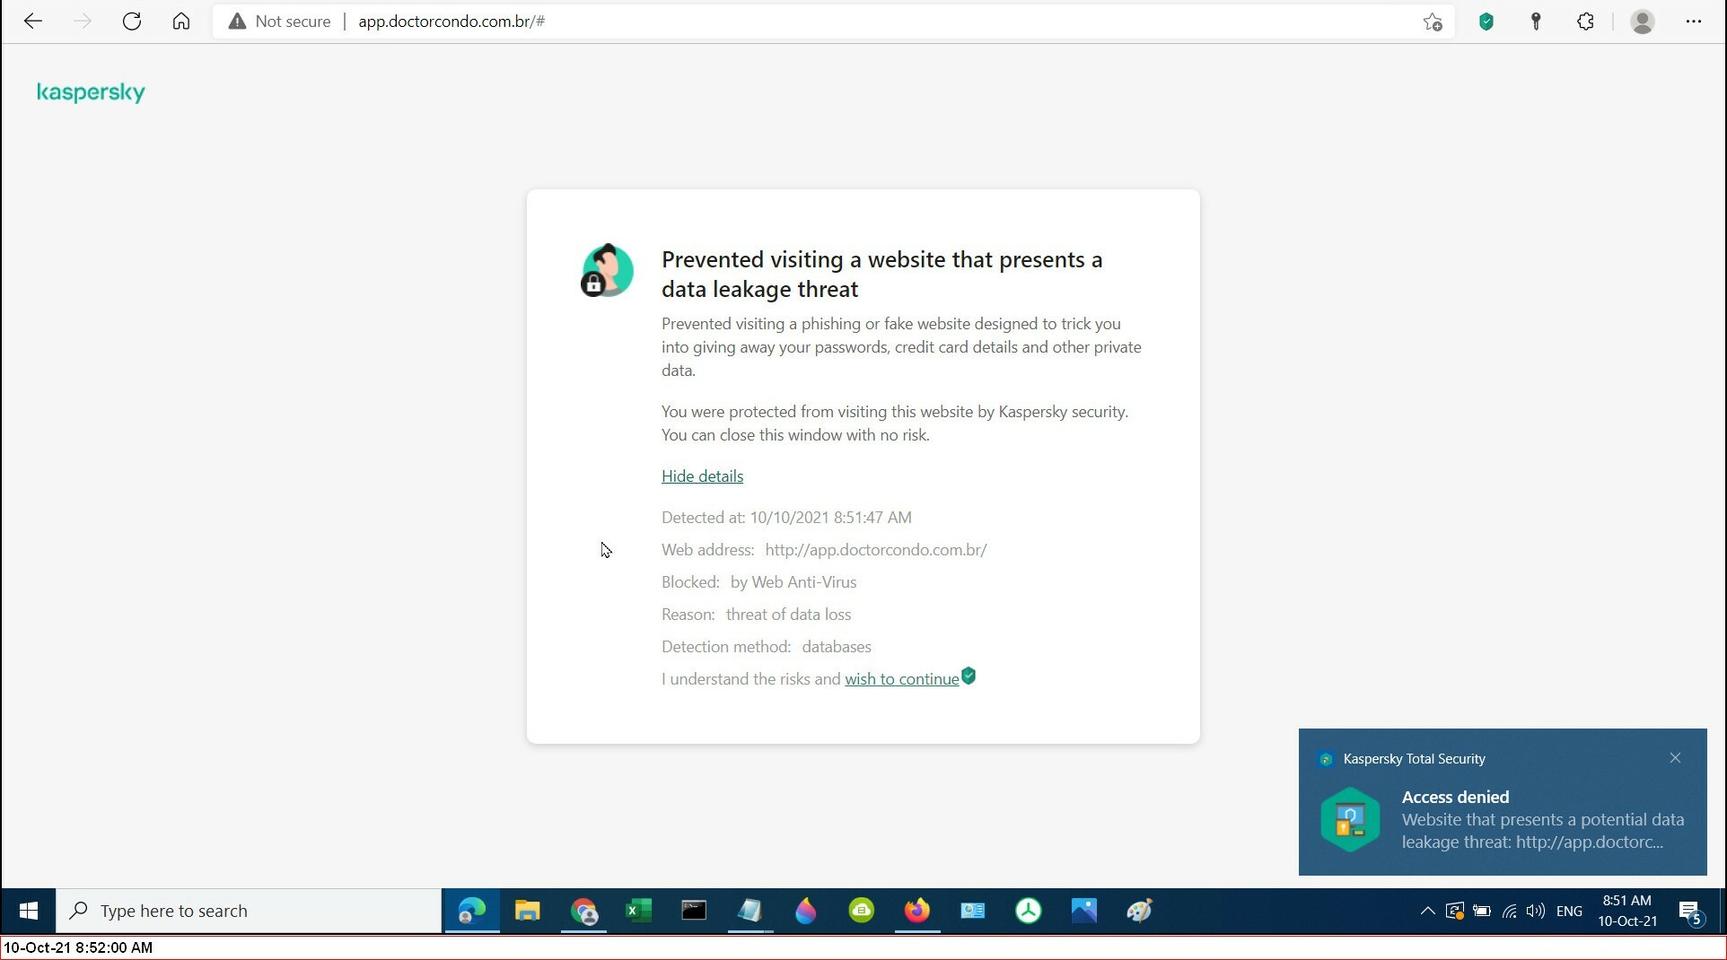The height and width of the screenshot is (960, 1727).
Task: Open the browser extensions puzzle icon
Action: pos(1586,22)
